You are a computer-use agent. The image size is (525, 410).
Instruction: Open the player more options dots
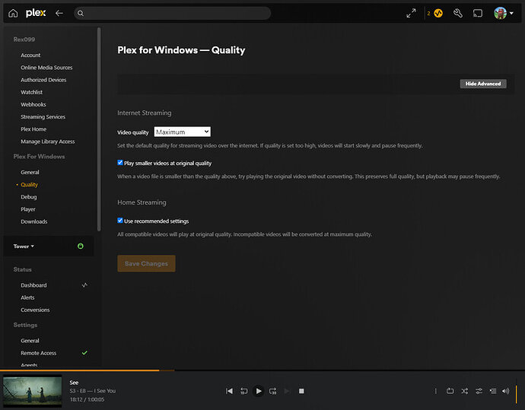[436, 391]
